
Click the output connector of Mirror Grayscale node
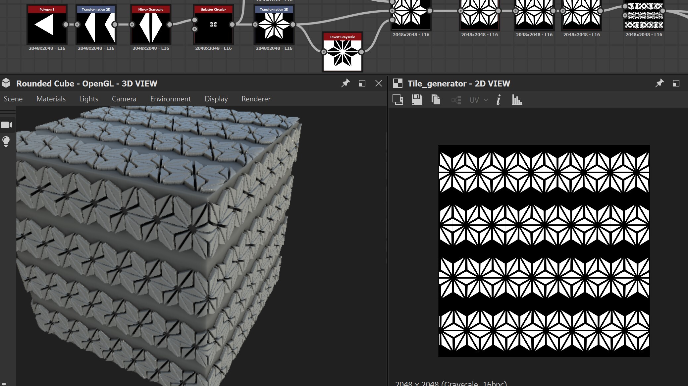pos(170,25)
